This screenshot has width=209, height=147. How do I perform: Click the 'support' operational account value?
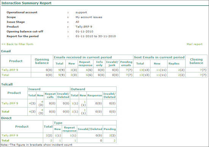tap(81, 13)
